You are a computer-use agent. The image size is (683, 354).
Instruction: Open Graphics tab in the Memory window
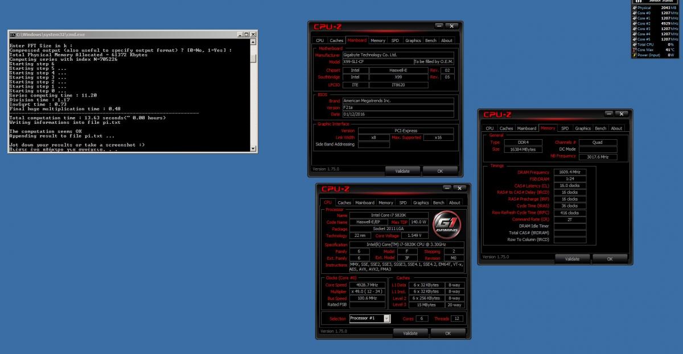(583, 128)
